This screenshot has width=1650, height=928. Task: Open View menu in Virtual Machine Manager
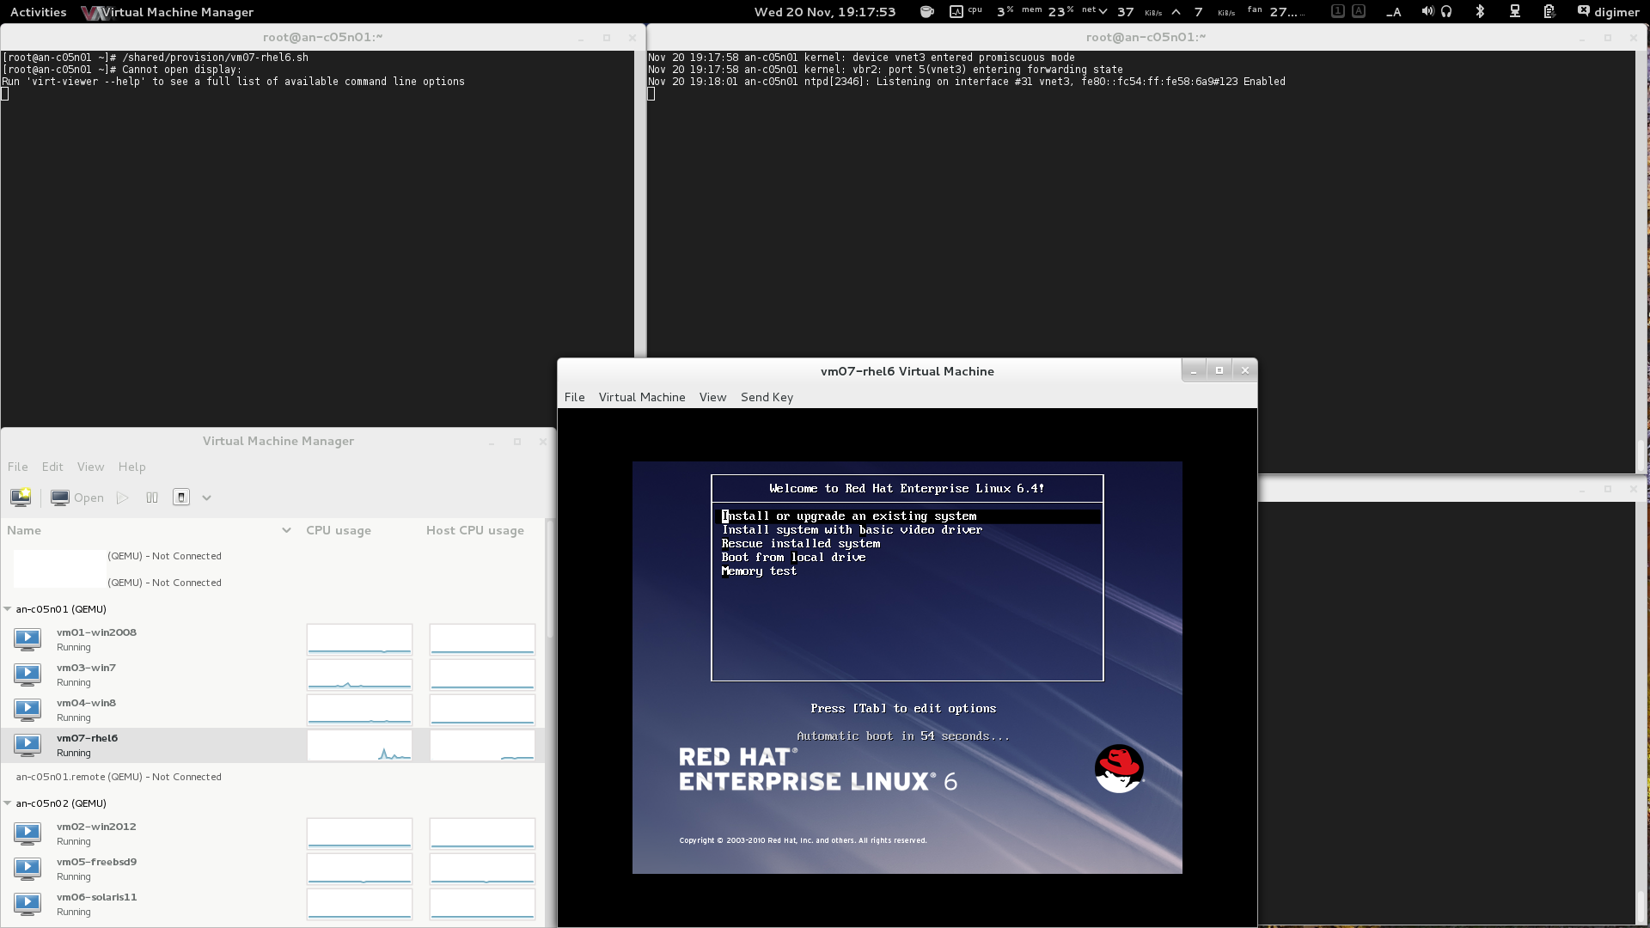coord(90,467)
